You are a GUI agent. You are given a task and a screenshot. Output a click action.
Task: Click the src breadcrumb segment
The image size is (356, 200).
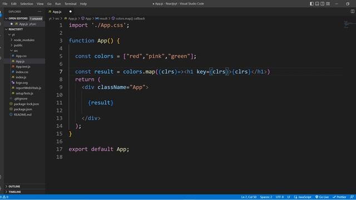(57, 18)
